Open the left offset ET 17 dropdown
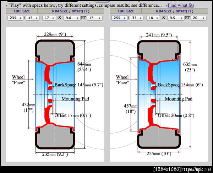 pyautogui.click(x=94, y=18)
